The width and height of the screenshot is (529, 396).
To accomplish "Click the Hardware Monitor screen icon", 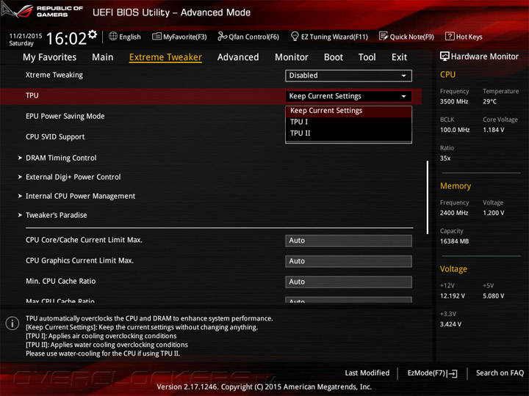I will 445,56.
